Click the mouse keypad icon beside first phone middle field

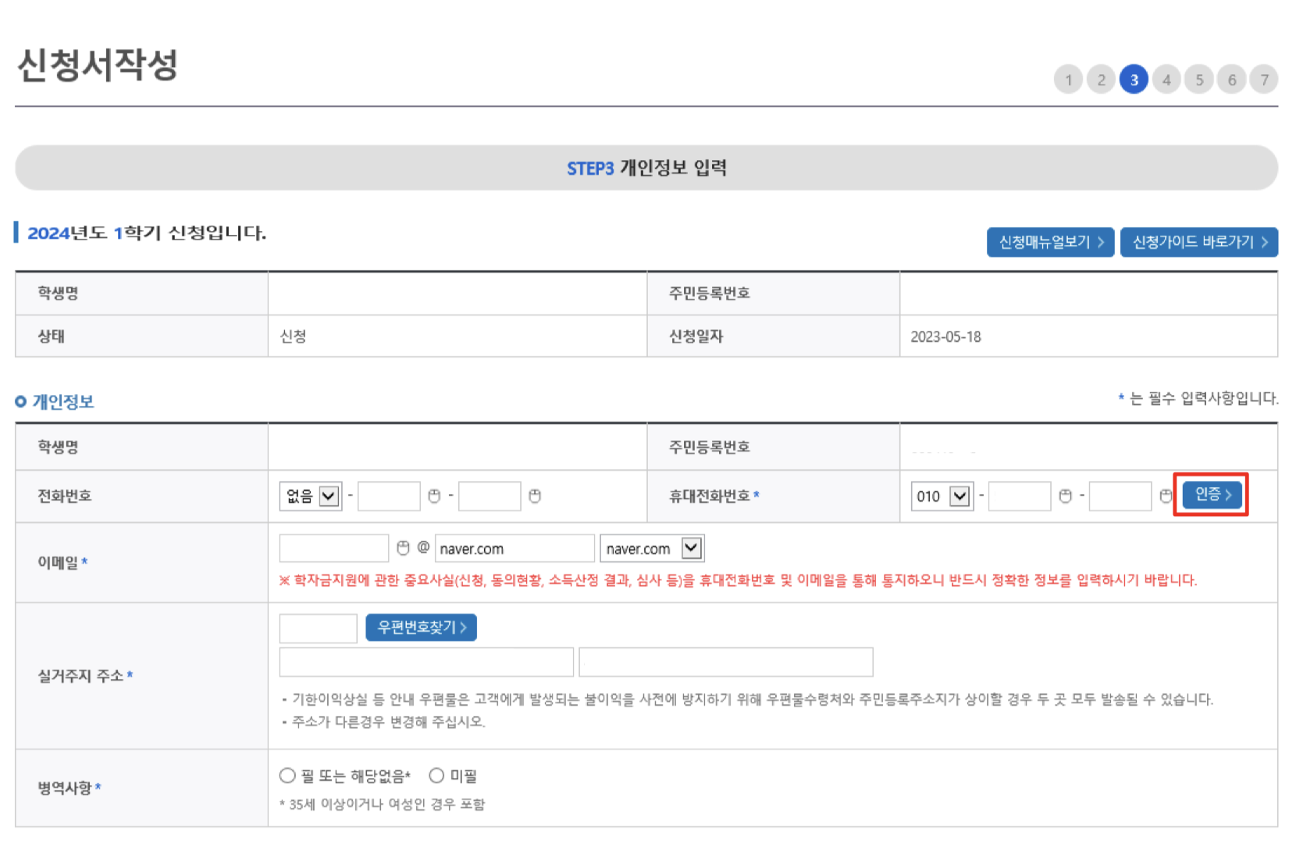(x=435, y=495)
